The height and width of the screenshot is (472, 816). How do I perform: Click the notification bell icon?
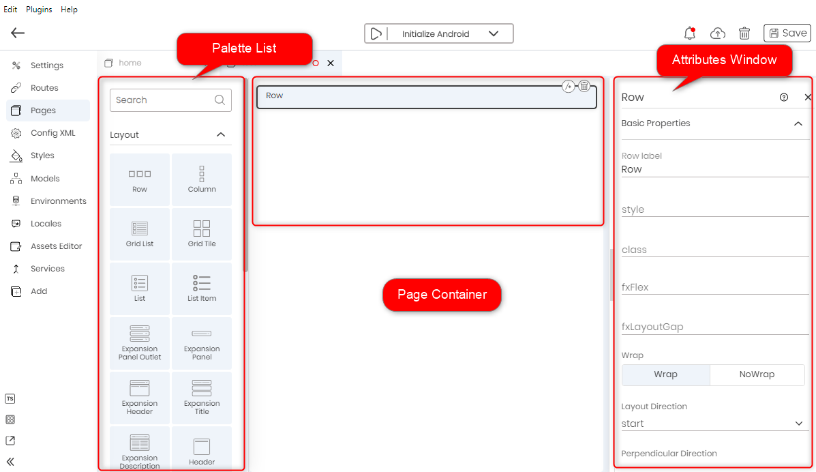tap(690, 33)
